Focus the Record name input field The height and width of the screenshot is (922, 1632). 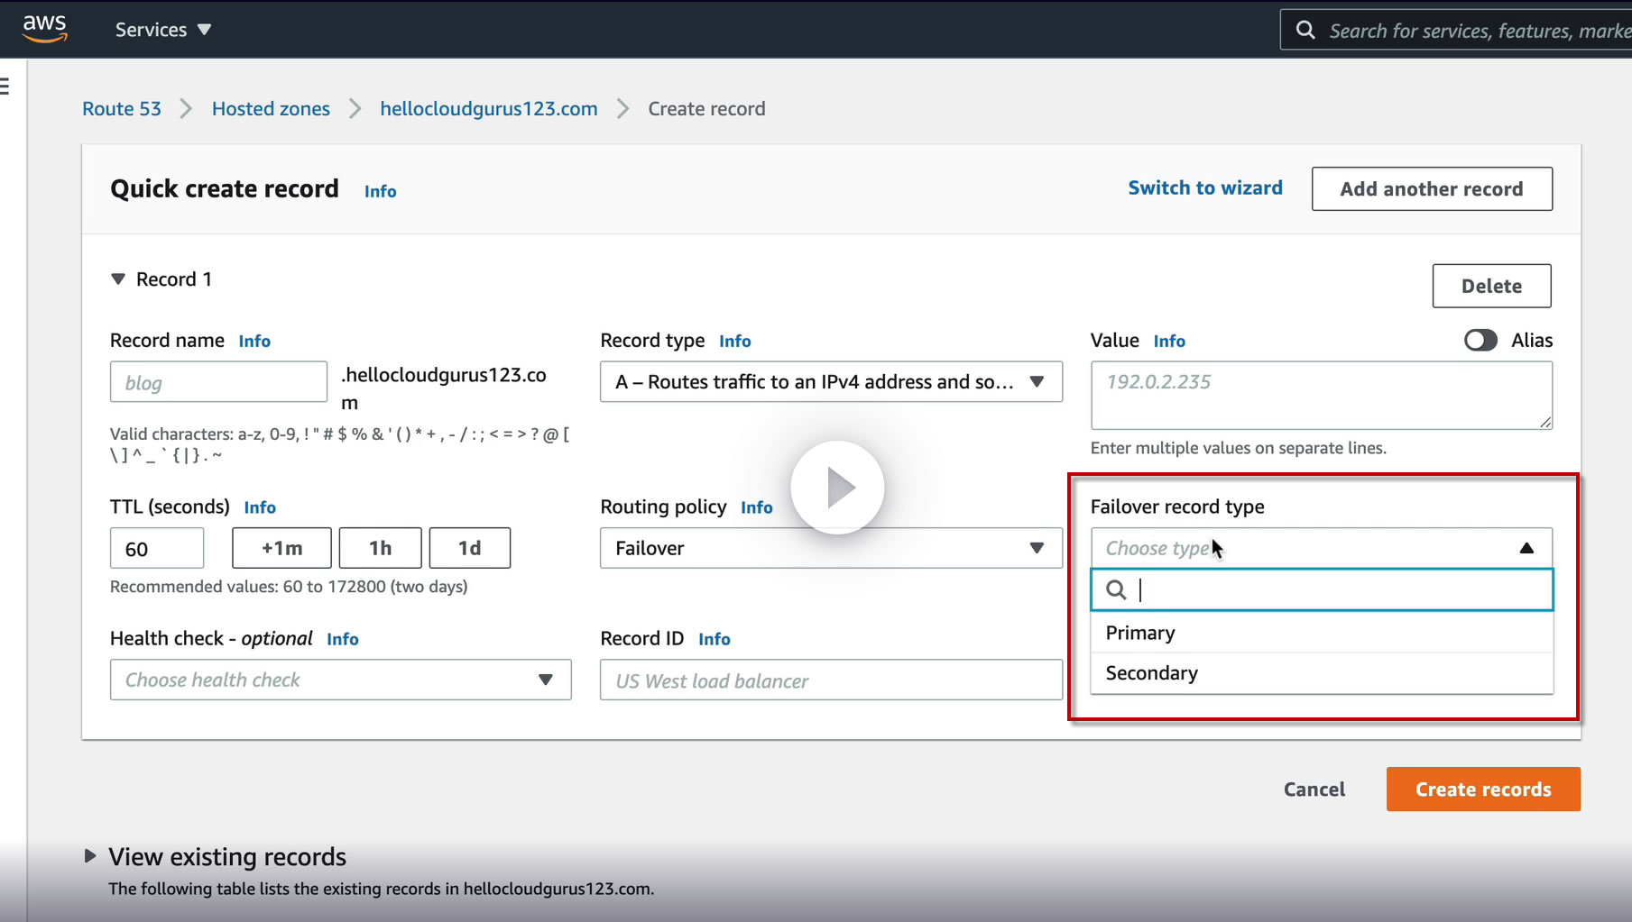[x=218, y=382]
